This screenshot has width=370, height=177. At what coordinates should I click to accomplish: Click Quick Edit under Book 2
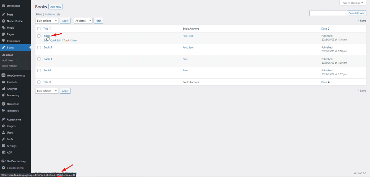coord(56,41)
